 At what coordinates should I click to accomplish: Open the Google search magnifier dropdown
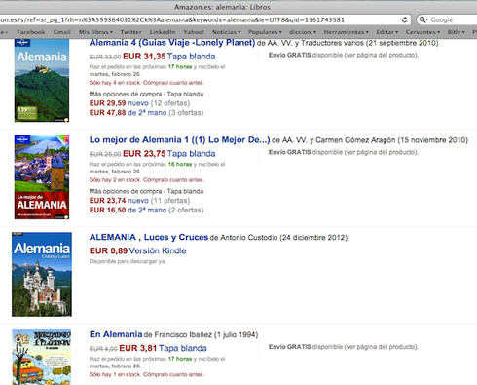[423, 19]
